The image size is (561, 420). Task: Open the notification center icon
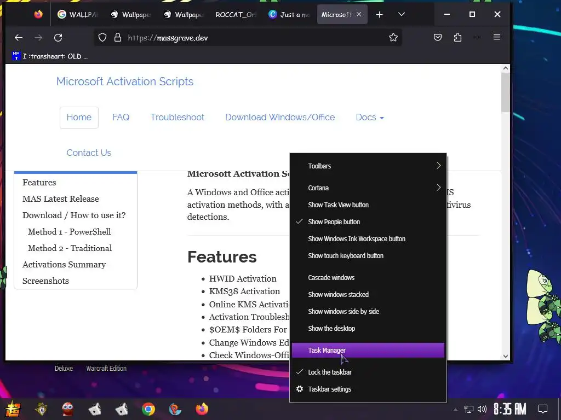pyautogui.click(x=543, y=409)
